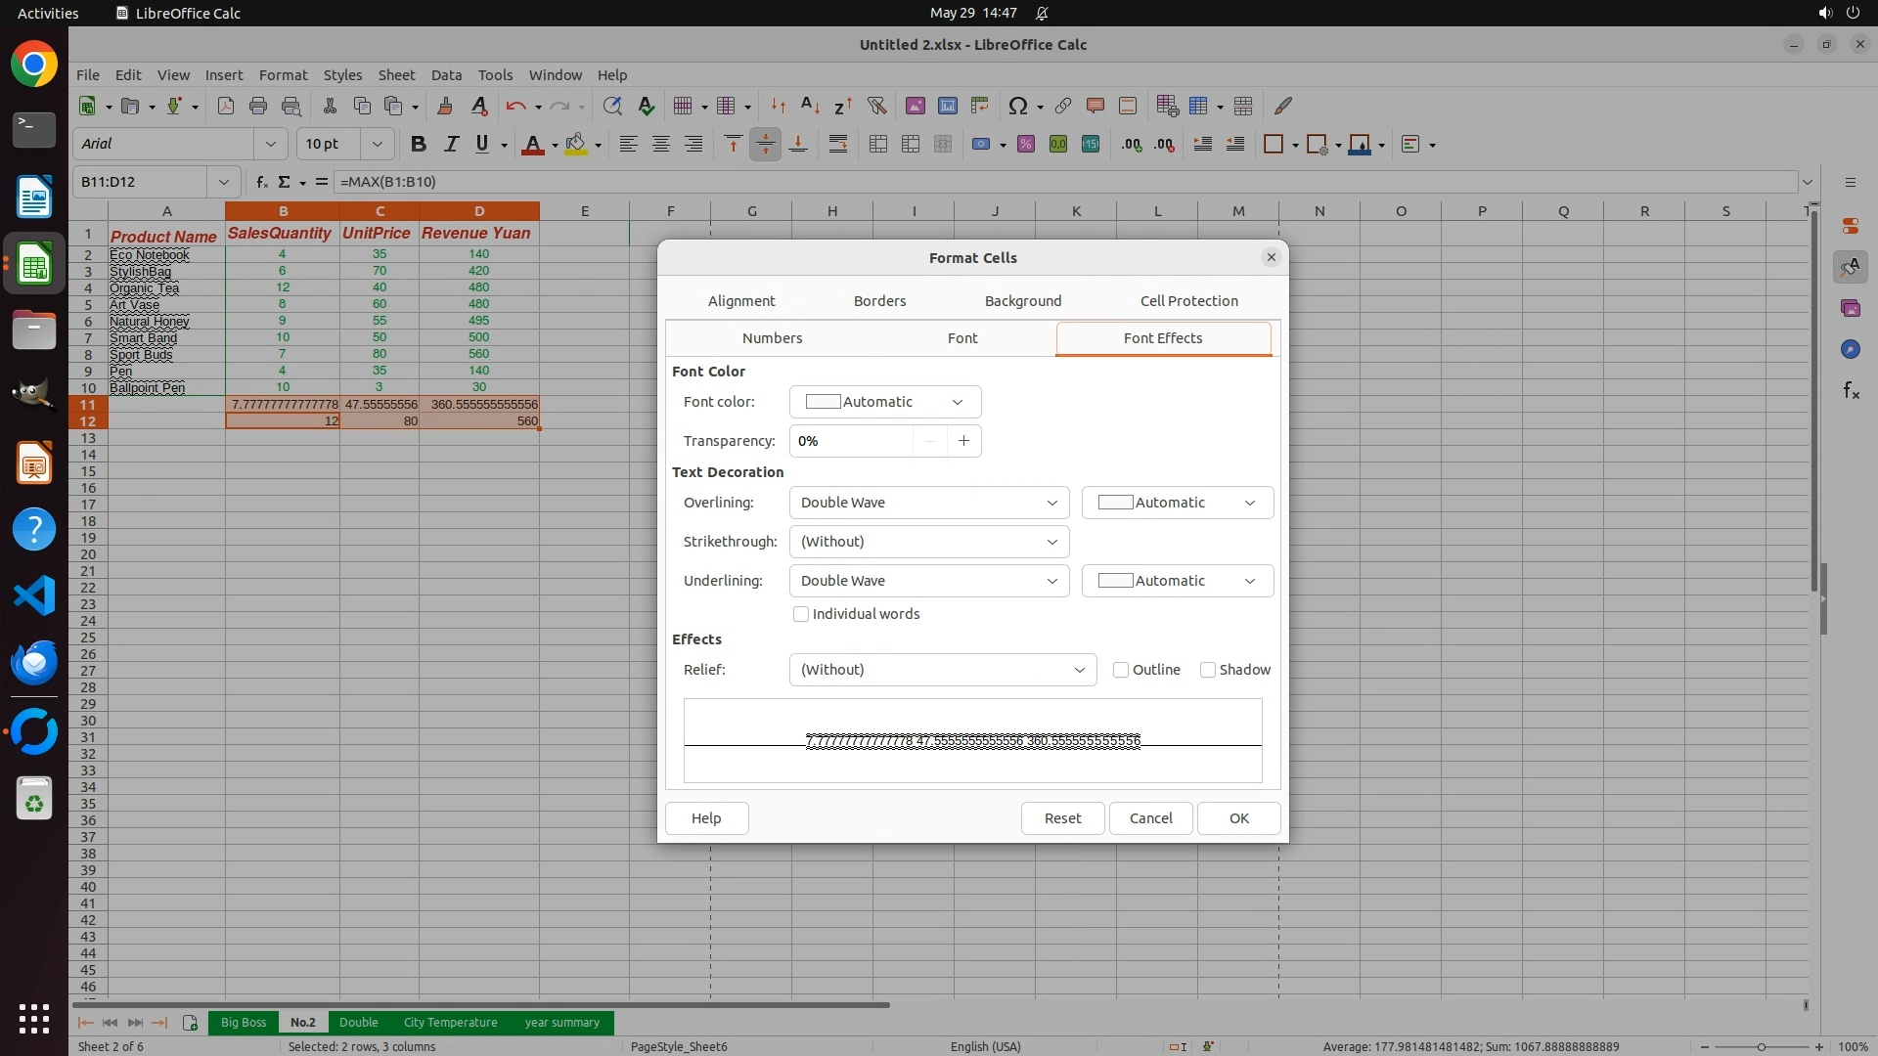Click the Italic formatting icon

tap(451, 145)
